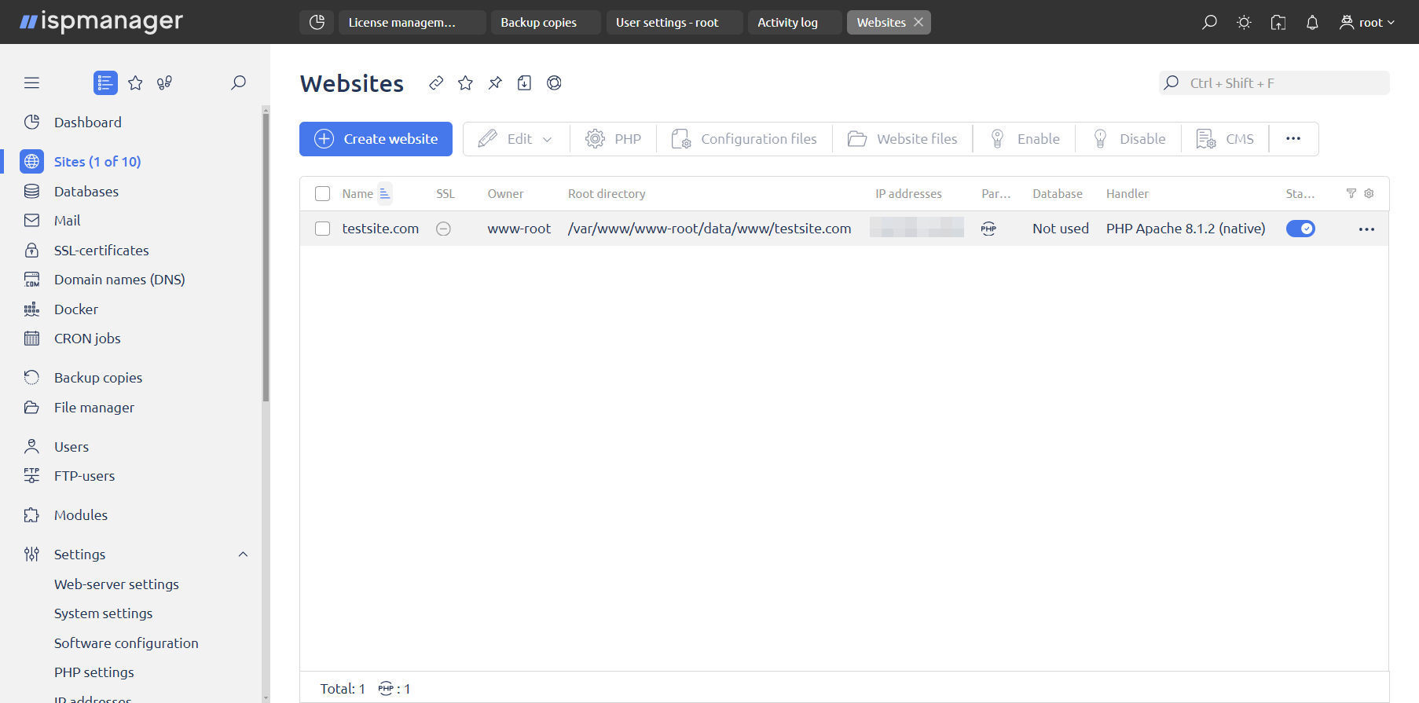Open Databases in the sidebar
This screenshot has height=703, width=1419.
tap(86, 192)
